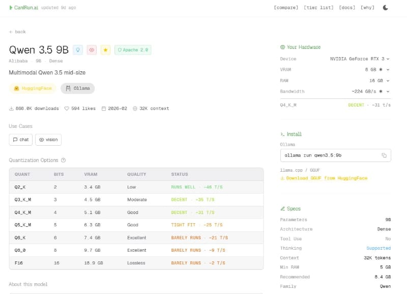
Task: Select the Q5_K_M quantization row
Action: [x=136, y=225]
